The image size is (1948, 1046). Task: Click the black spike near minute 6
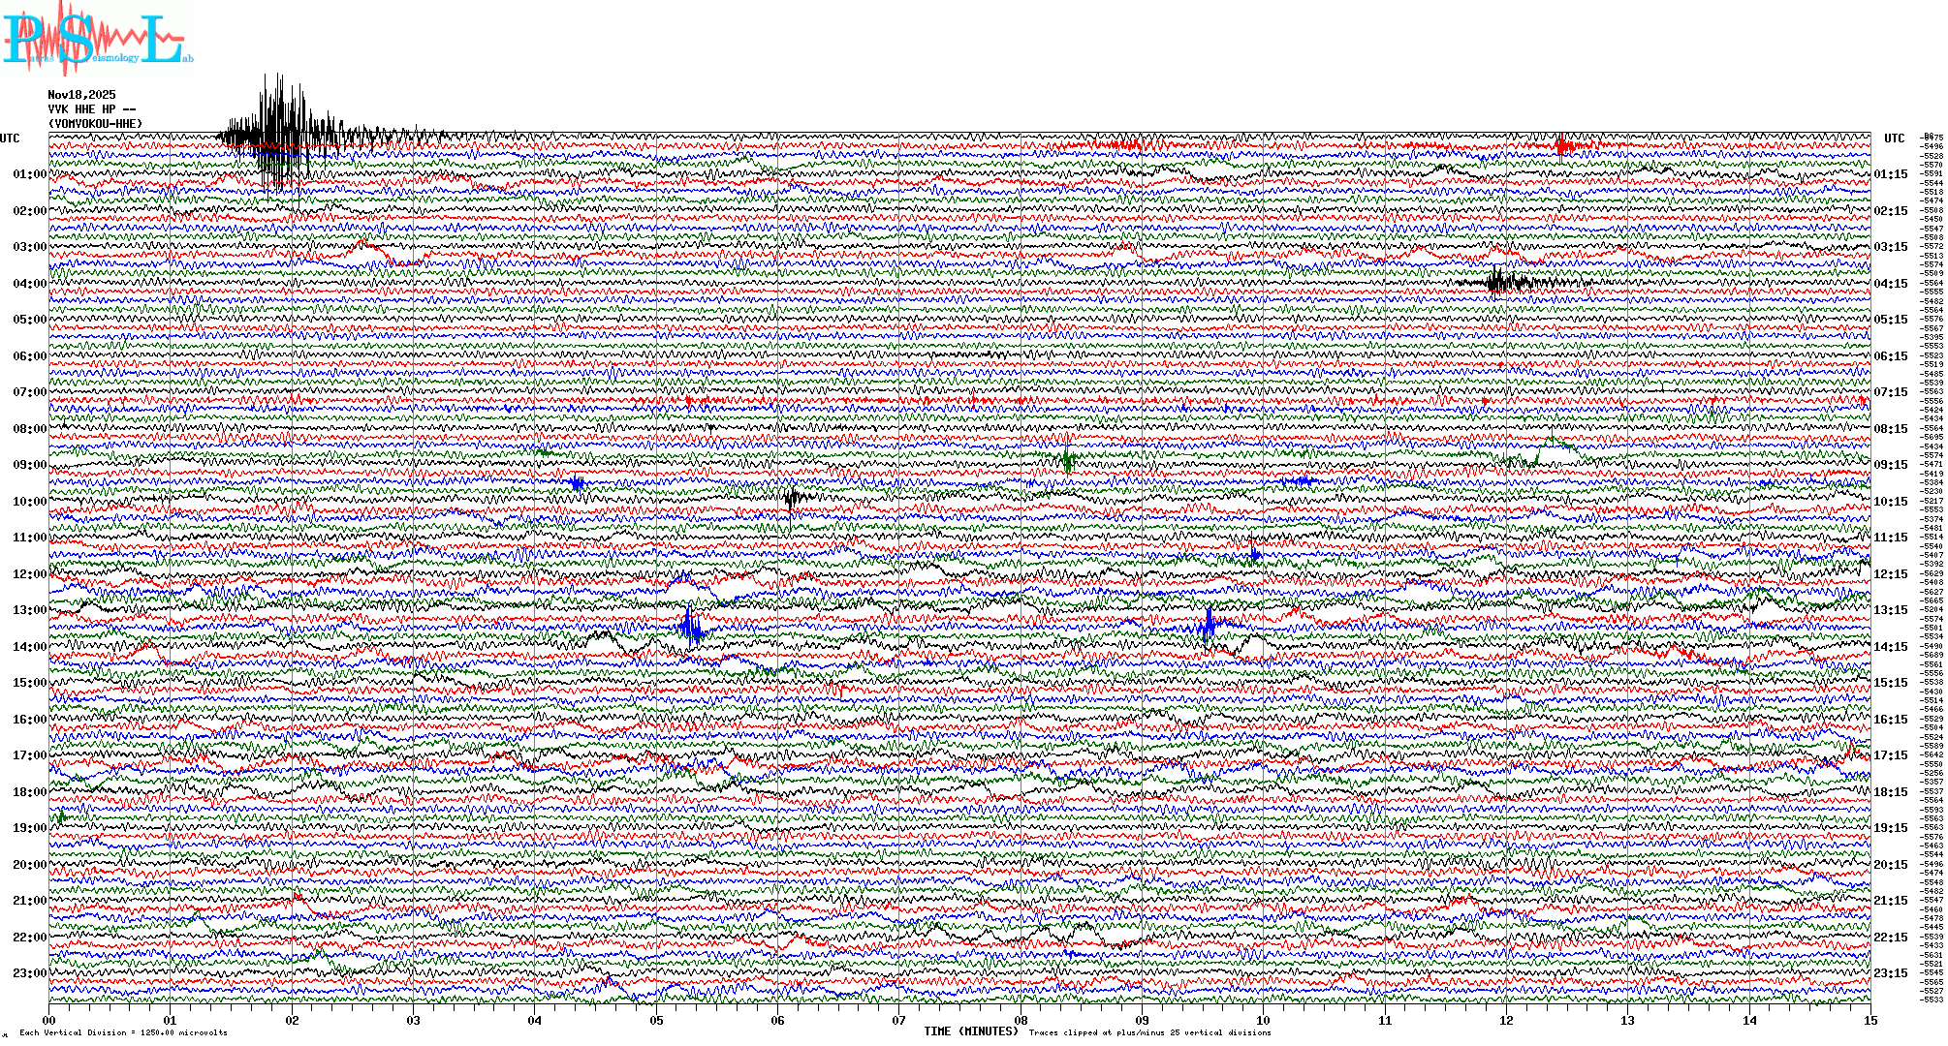tap(792, 499)
